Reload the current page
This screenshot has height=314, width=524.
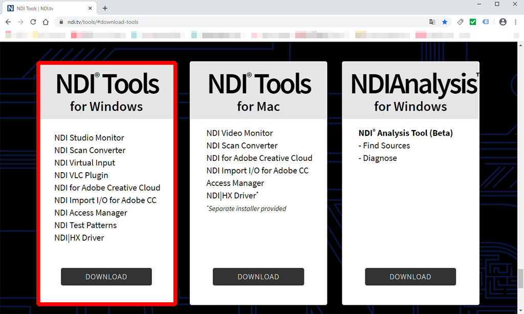[33, 22]
